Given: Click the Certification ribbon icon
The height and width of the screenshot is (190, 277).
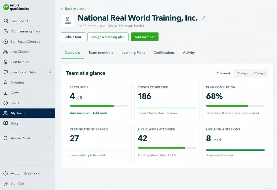Looking at the screenshot, I should click(6, 62).
